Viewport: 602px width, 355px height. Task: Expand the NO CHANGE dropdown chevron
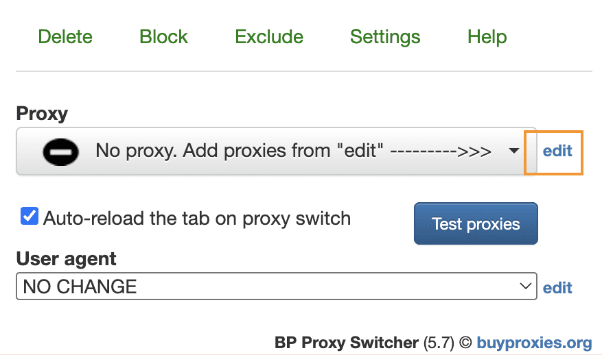point(525,286)
